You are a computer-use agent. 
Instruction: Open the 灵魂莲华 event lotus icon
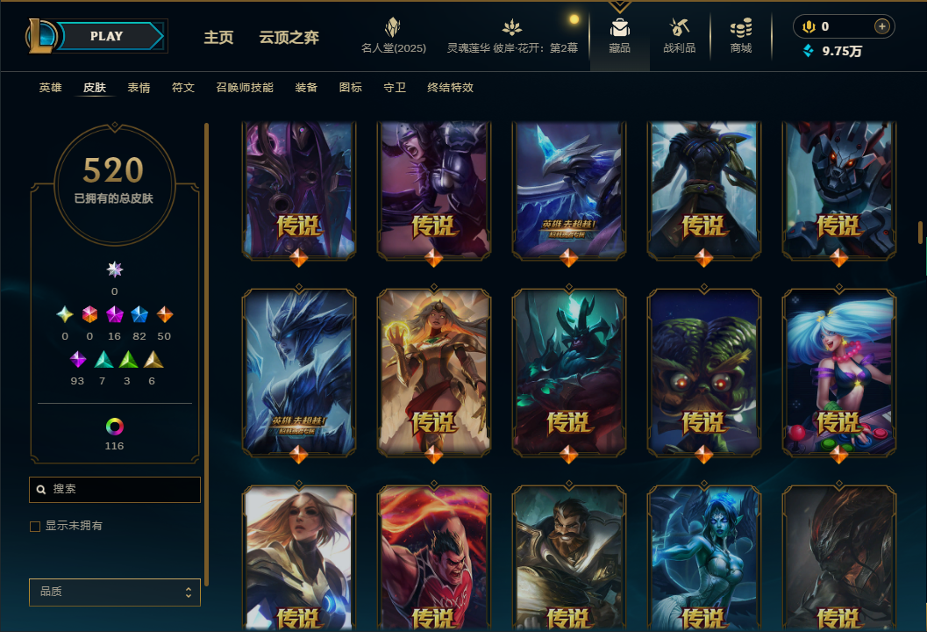click(512, 27)
